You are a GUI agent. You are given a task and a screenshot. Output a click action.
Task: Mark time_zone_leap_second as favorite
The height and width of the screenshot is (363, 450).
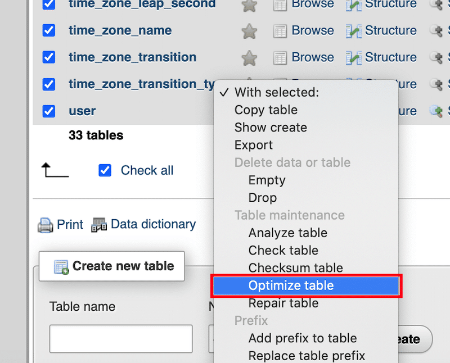tap(249, 6)
